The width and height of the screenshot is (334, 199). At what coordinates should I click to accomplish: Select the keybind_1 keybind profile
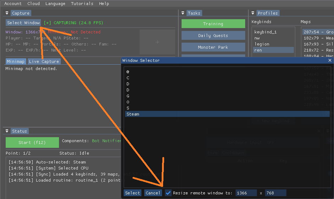point(273,32)
